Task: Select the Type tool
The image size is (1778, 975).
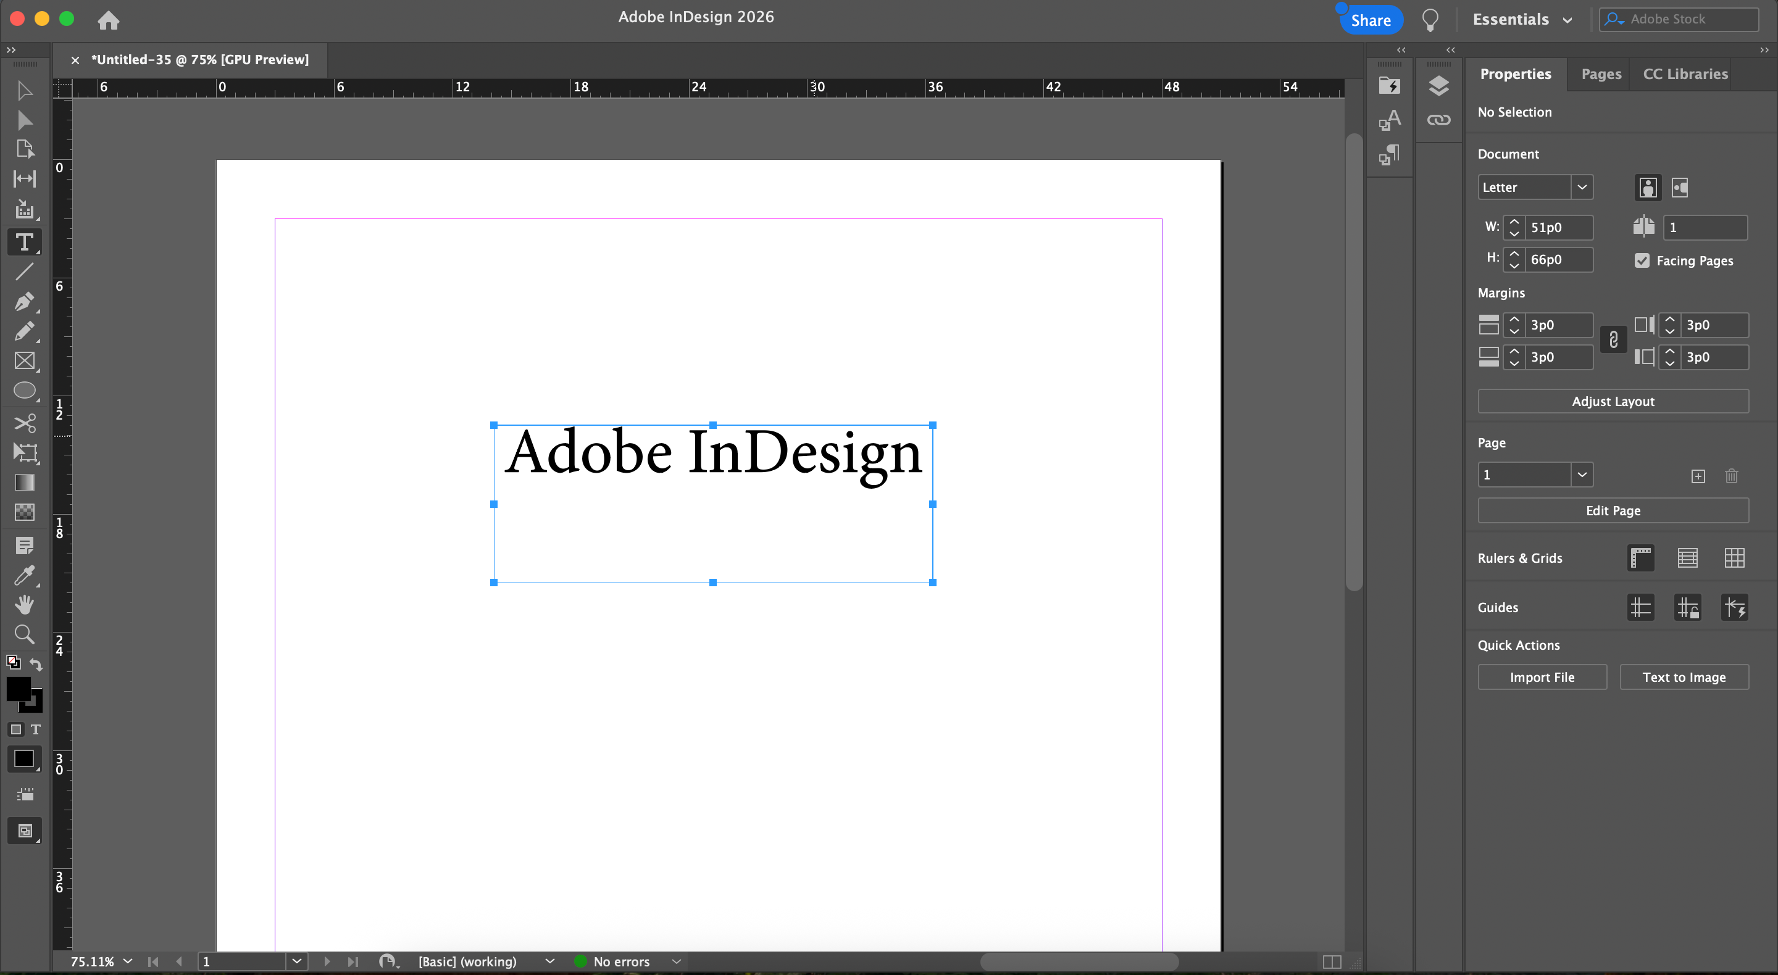Action: pos(24,242)
